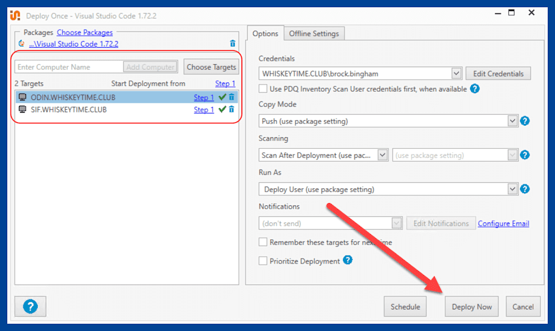Open Run As dropdown Deploy User
The height and width of the screenshot is (331, 555).
point(389,189)
